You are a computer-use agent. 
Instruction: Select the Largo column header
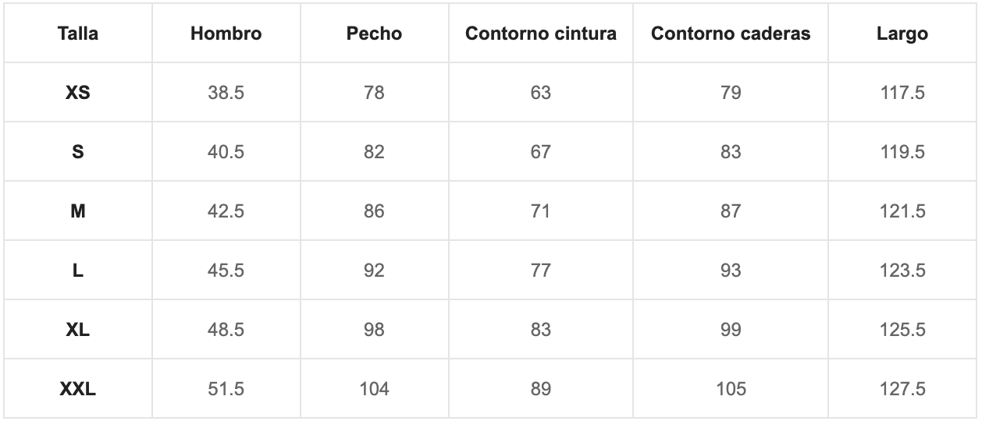[902, 34]
